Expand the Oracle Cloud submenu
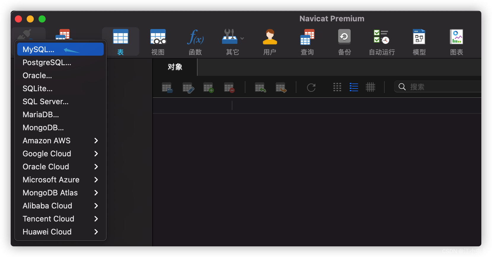The image size is (492, 257). click(x=60, y=167)
